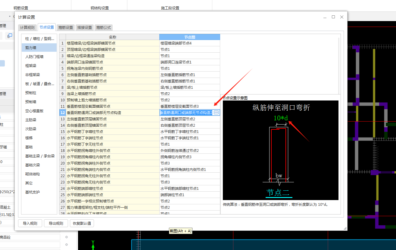This screenshot has width=396, height=250.
Task: Switch to 计算规则 tab
Action: (x=27, y=27)
